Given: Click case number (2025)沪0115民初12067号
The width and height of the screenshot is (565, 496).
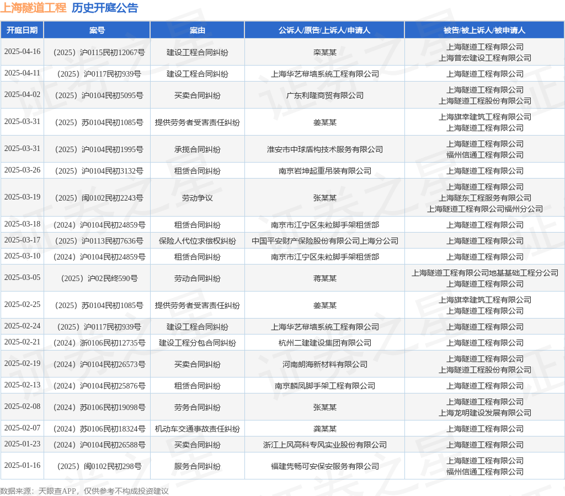Looking at the screenshot, I should click(99, 52).
